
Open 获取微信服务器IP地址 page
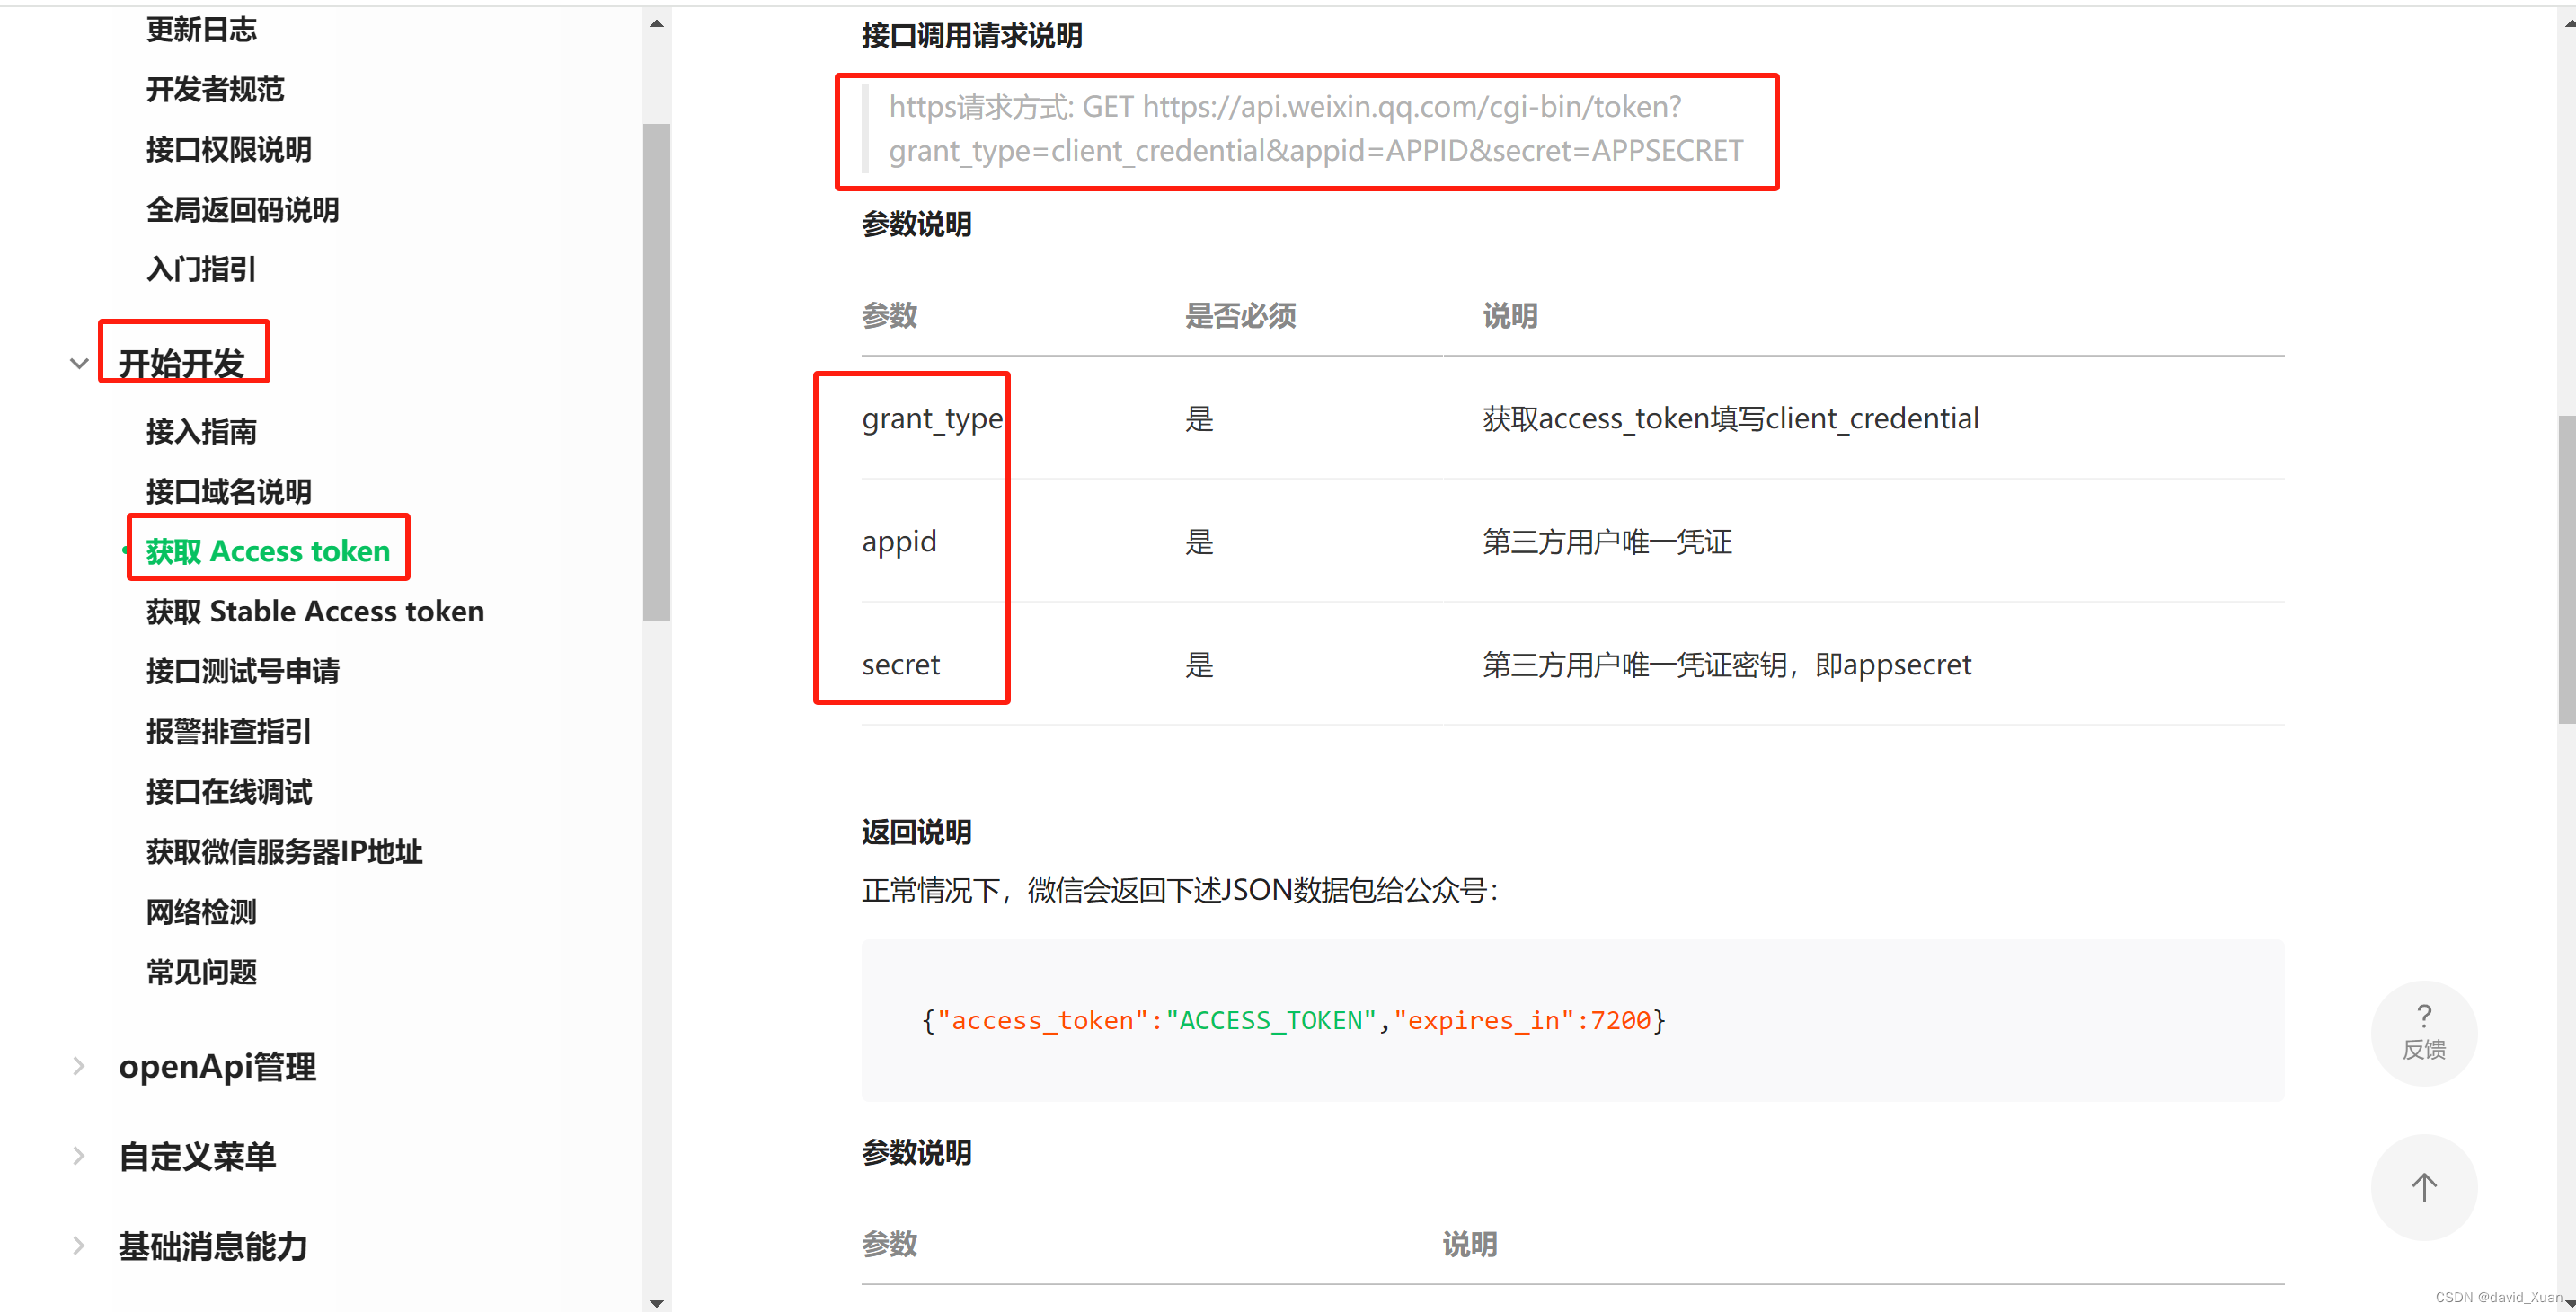[x=284, y=851]
